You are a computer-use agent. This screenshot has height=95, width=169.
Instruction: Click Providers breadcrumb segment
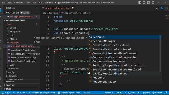[x=54, y=13]
